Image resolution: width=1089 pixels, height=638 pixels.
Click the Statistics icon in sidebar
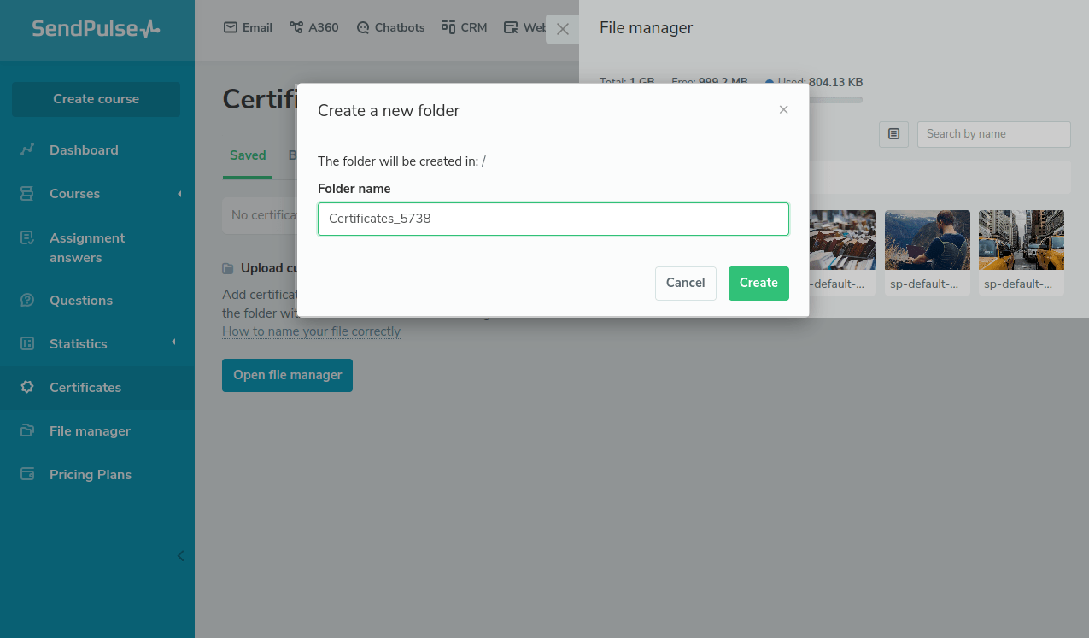(27, 343)
